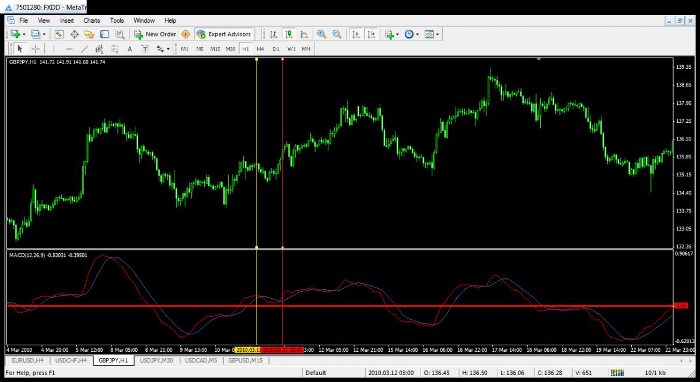700x382 pixels.
Task: Toggle the Auto Scroll chart button
Action: [355, 34]
